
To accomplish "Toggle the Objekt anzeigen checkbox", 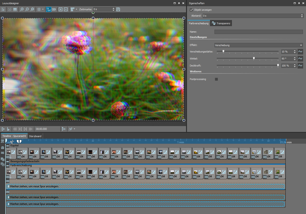I will pyautogui.click(x=192, y=10).
